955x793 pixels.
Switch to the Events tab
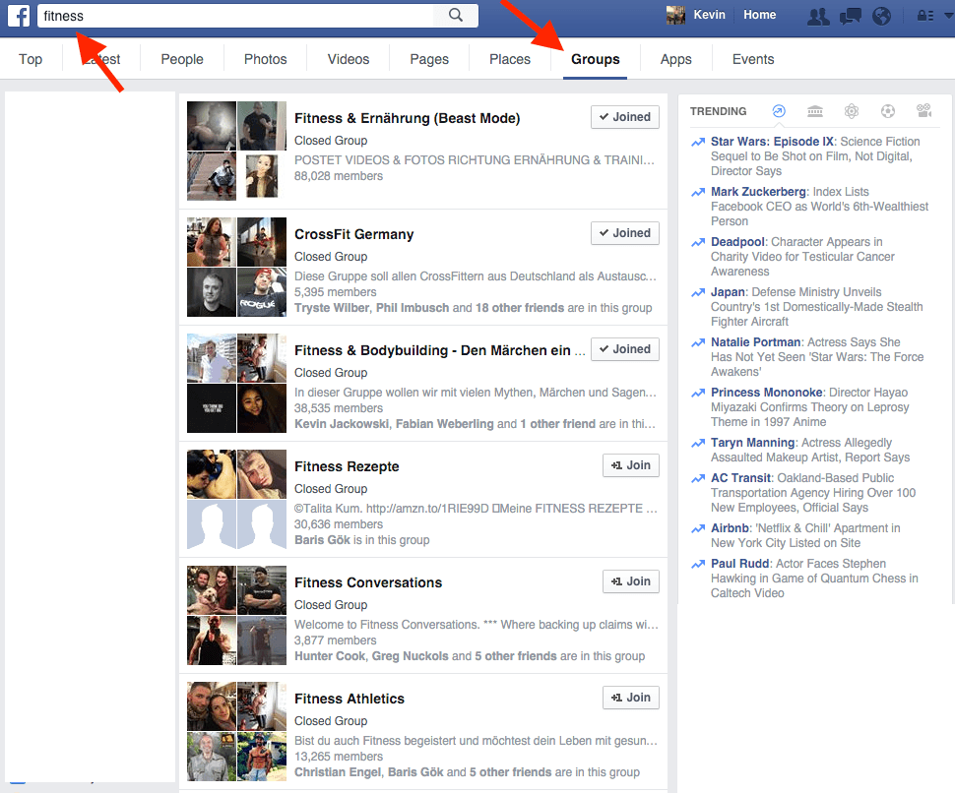753,59
